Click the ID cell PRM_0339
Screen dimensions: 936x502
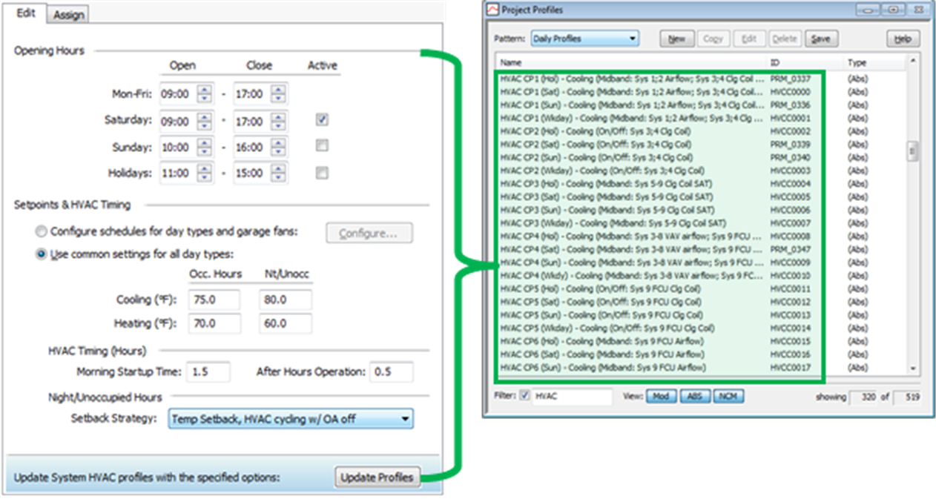tap(790, 145)
